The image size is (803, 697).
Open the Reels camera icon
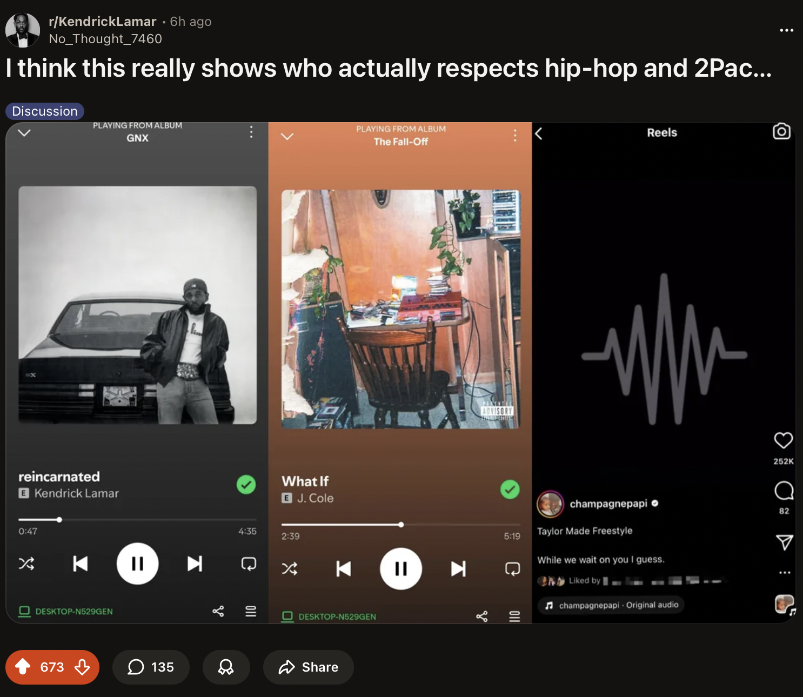pos(781,131)
